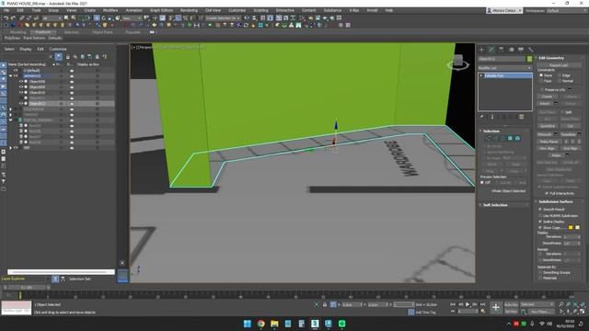Select the Normal constraint radio button

tap(560, 81)
